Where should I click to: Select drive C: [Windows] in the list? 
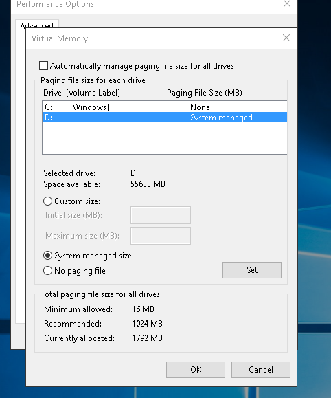tap(165, 107)
